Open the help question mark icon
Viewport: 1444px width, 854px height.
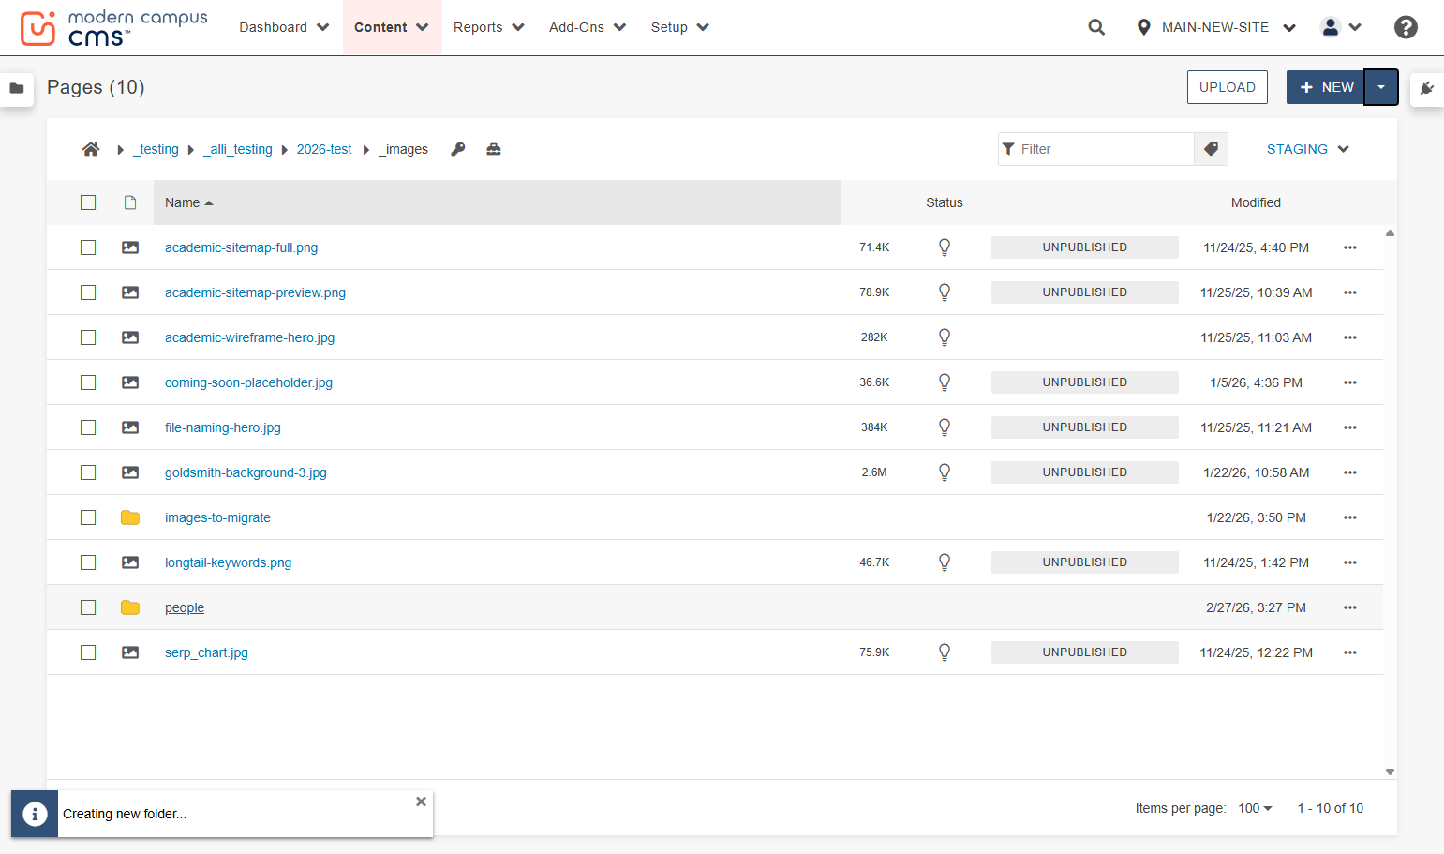[1406, 27]
